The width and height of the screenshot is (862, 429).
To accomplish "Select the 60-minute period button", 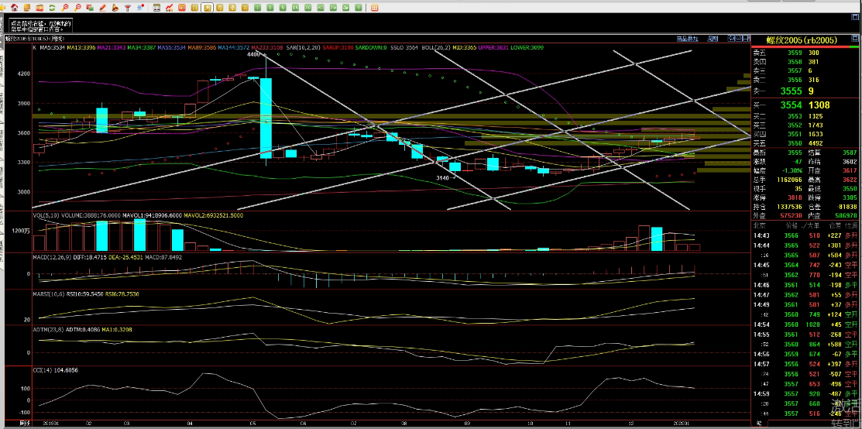I will point(321,8).
